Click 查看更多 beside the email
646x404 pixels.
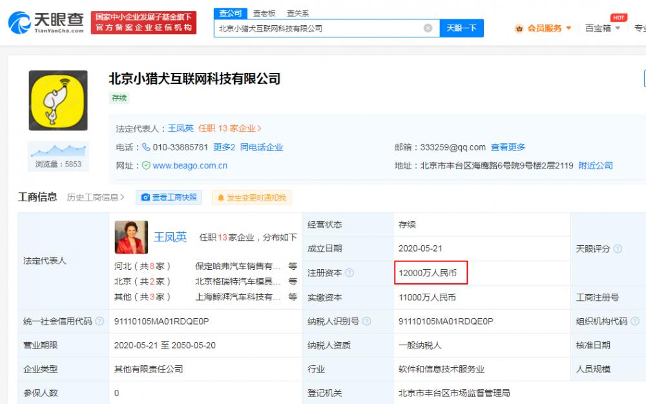[x=508, y=147]
